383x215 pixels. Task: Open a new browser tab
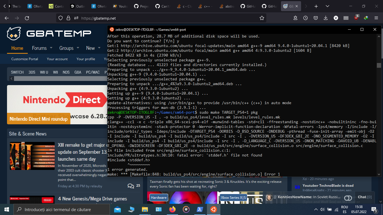coord(316,6)
